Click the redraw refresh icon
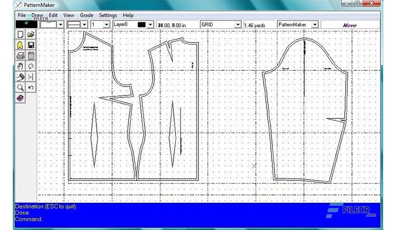The height and width of the screenshot is (230, 397). (x=31, y=67)
